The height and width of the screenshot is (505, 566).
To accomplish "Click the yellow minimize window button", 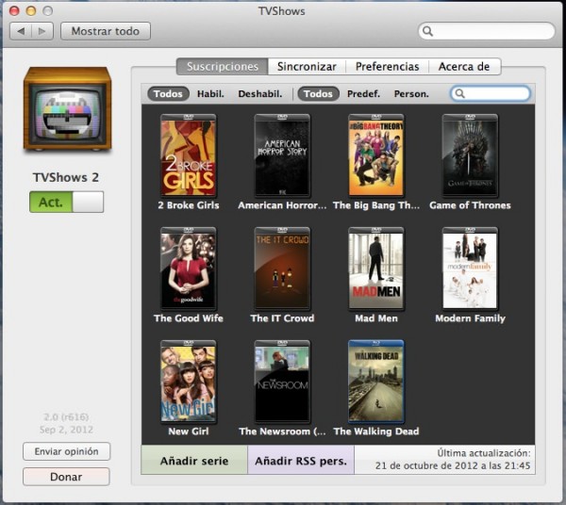I will [x=31, y=10].
